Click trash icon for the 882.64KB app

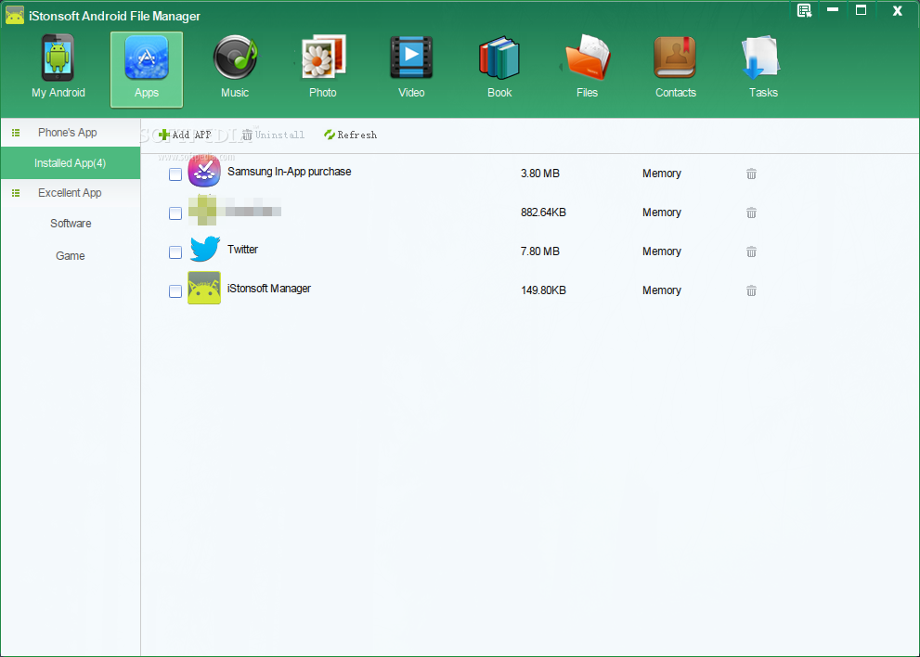751,213
